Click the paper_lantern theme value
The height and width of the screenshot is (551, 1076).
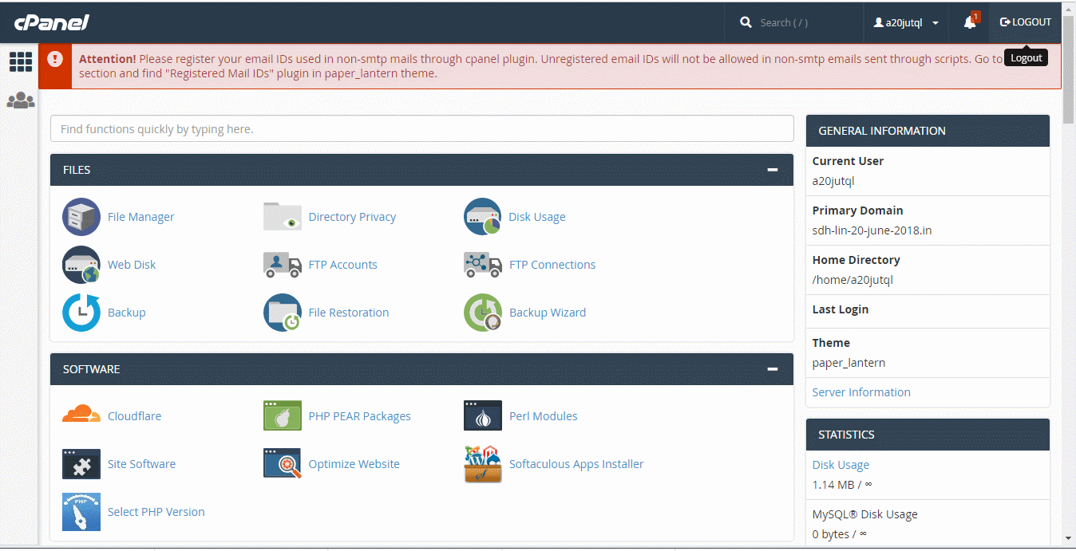click(849, 363)
